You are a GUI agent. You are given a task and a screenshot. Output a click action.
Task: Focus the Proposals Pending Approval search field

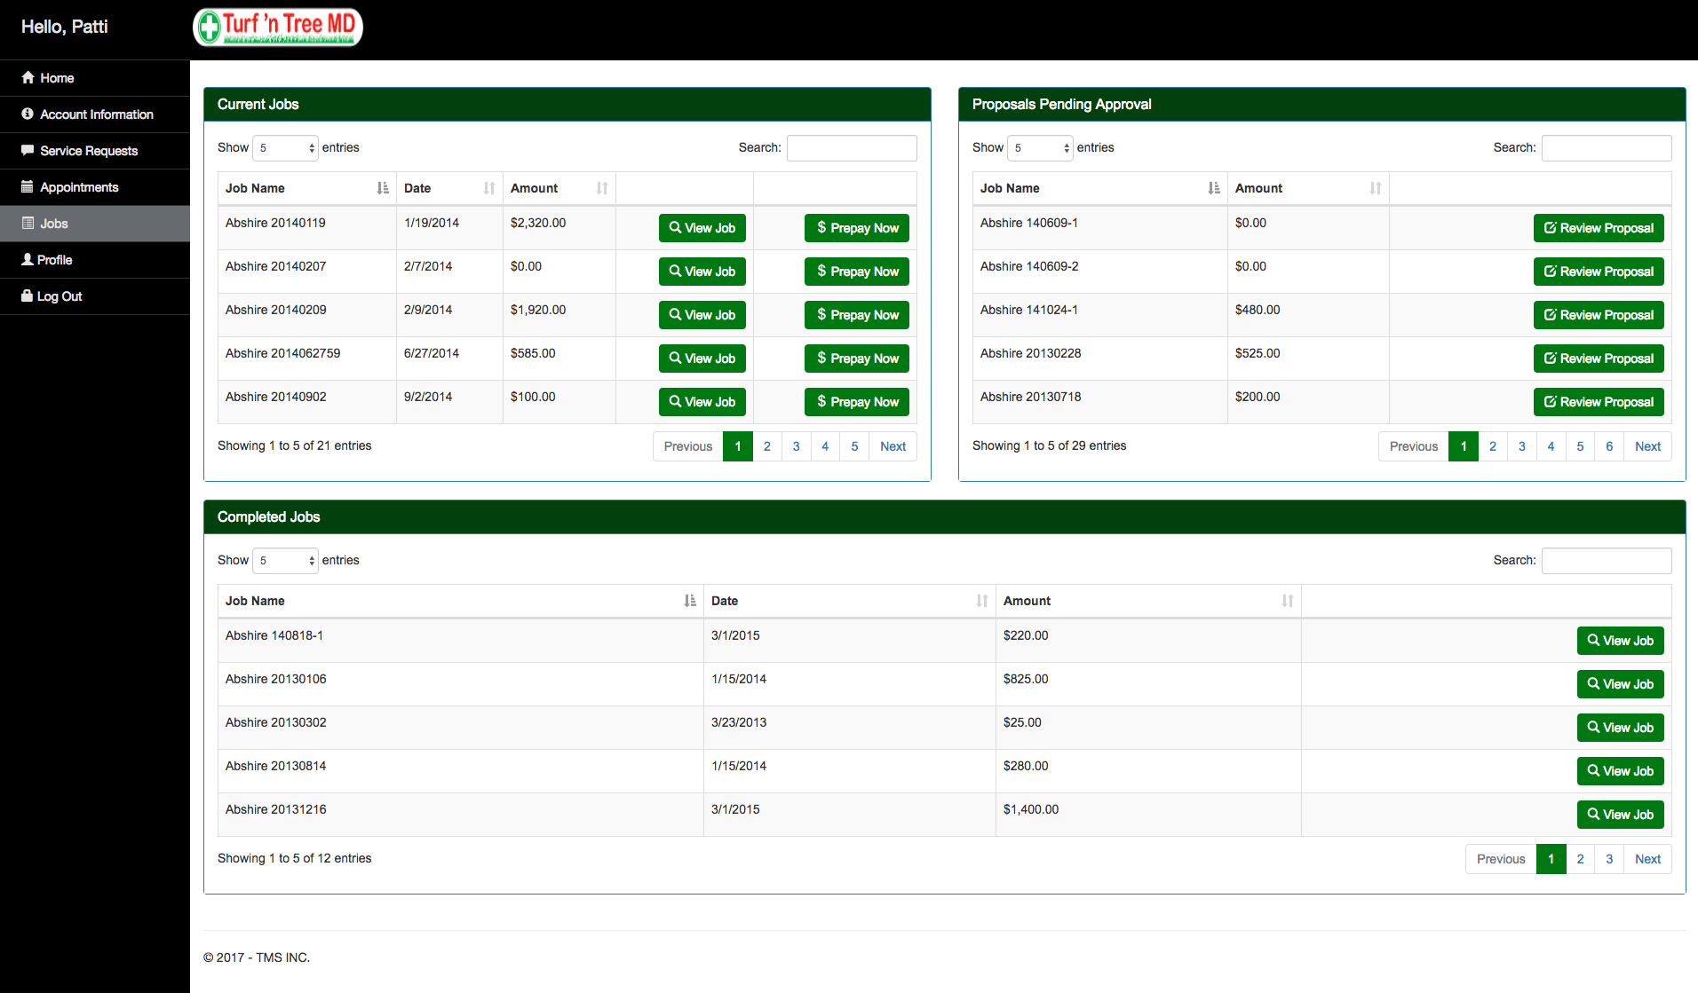(x=1607, y=147)
